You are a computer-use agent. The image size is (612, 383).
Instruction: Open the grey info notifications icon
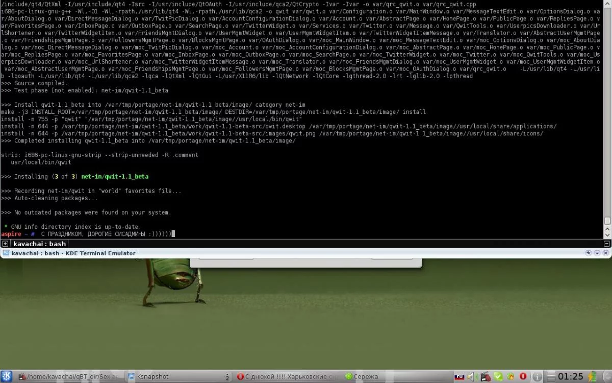tap(537, 377)
